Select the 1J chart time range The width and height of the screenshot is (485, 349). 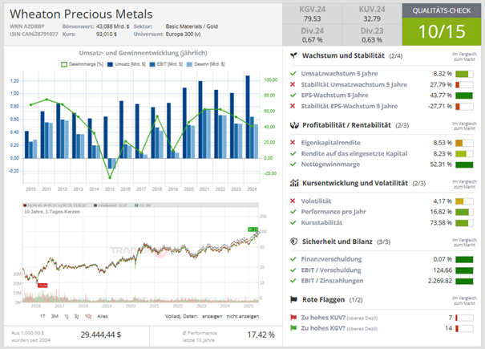point(67,316)
